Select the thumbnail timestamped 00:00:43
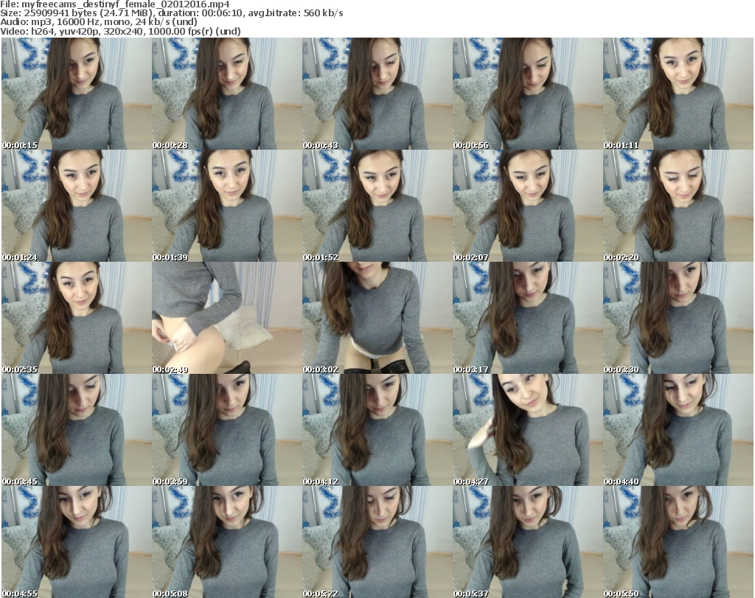Viewport: 755px width, 598px height. [x=377, y=94]
